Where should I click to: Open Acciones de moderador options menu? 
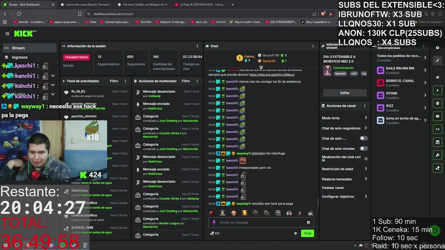click(x=197, y=81)
